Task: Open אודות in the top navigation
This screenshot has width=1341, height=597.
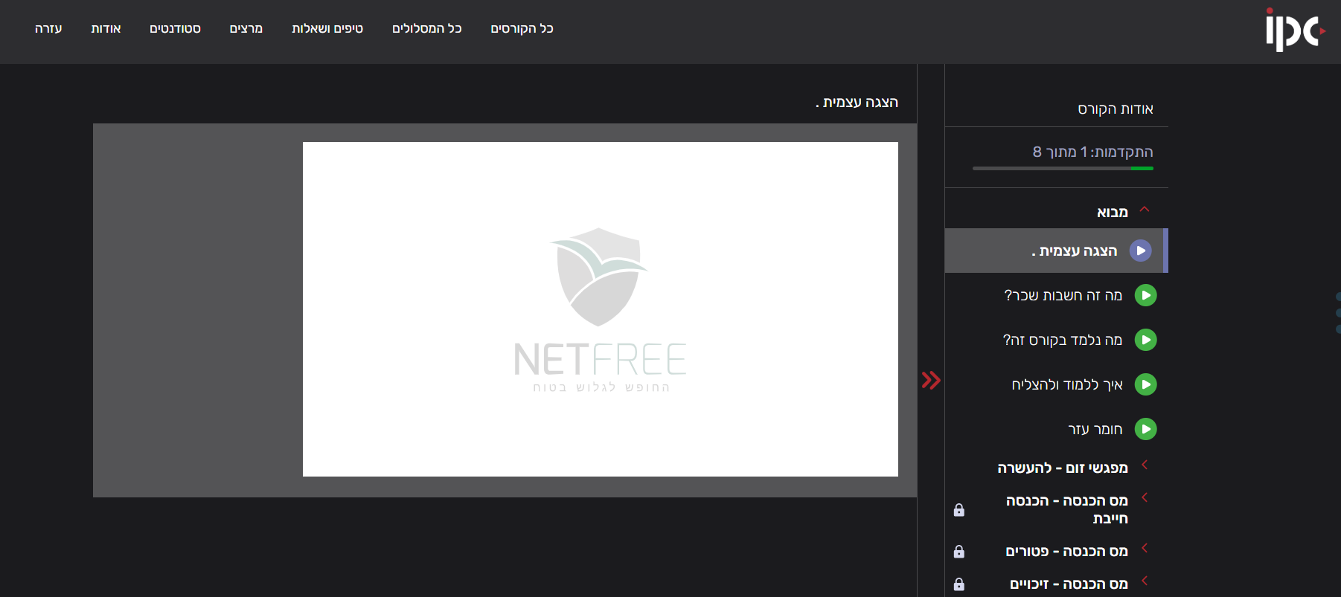Action: pyautogui.click(x=106, y=29)
